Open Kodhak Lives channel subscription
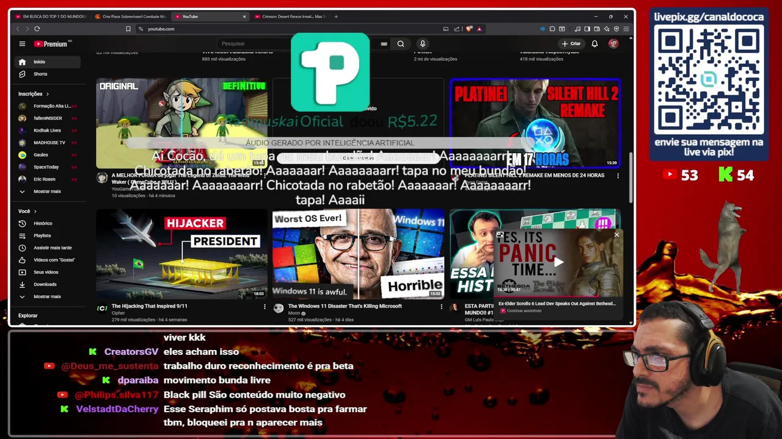This screenshot has height=439, width=782. tap(48, 130)
